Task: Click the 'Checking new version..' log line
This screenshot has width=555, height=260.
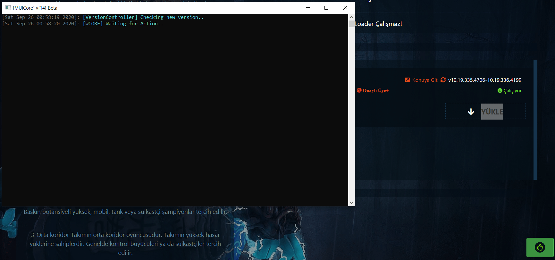Action: click(103, 17)
